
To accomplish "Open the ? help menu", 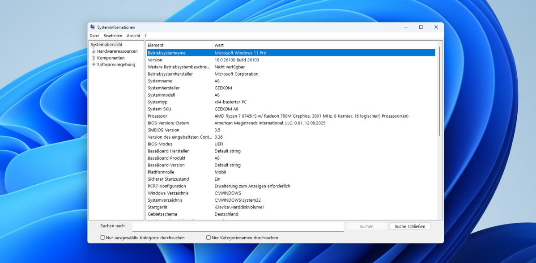I will coord(145,35).
